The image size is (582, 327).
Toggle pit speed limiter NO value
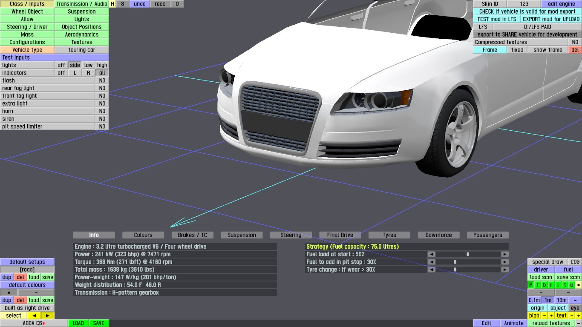pos(102,126)
